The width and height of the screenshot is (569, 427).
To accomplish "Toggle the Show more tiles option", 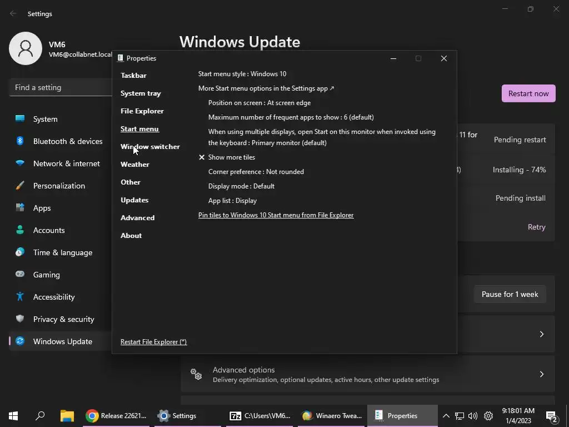I will 227,157.
